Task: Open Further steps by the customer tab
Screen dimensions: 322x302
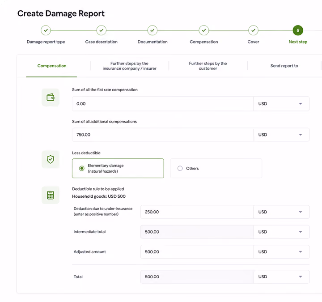Action: [208, 66]
